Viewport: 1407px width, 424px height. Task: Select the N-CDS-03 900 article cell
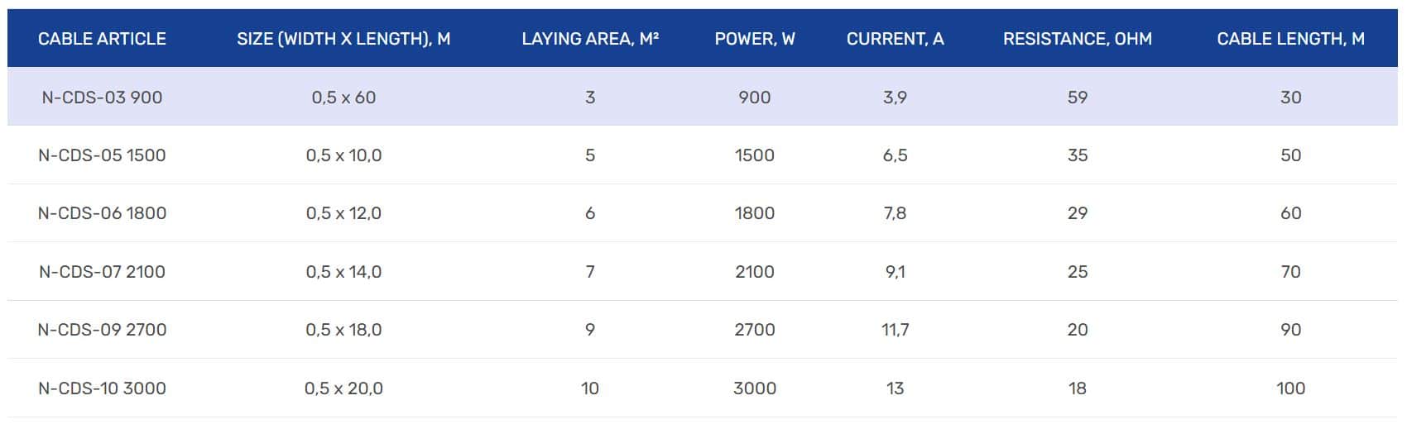click(102, 98)
